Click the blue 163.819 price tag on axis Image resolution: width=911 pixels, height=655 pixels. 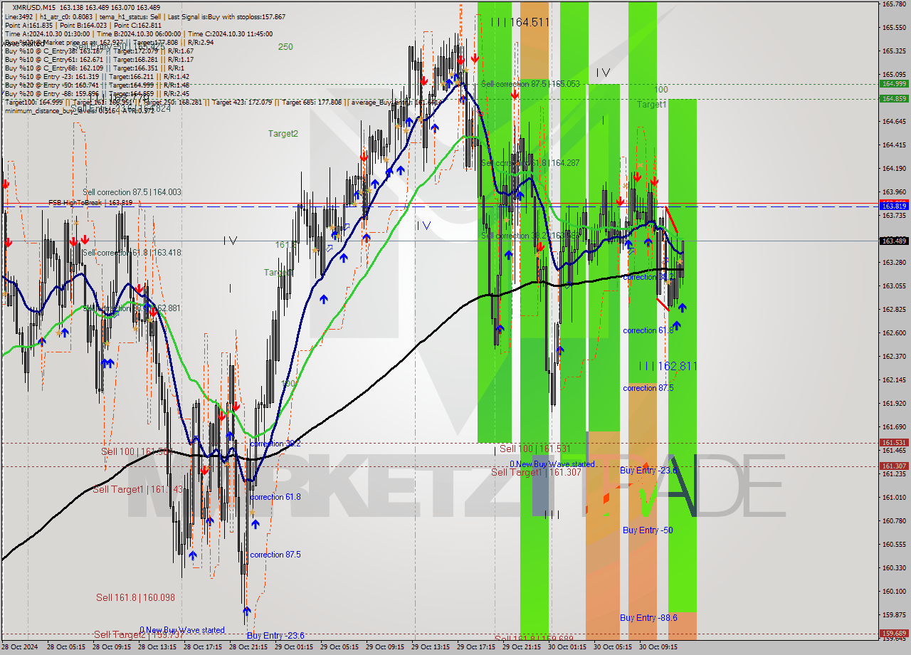point(894,206)
